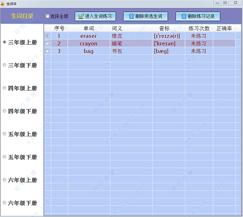
Task: Select the 三年级下册 radio button
Action: (x=4, y=65)
